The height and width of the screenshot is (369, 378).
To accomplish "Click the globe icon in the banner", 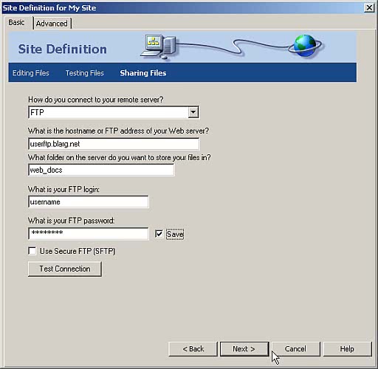I will [x=305, y=46].
